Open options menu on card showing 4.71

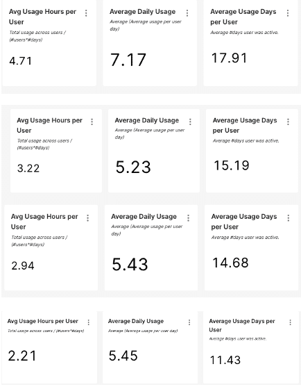click(x=86, y=13)
